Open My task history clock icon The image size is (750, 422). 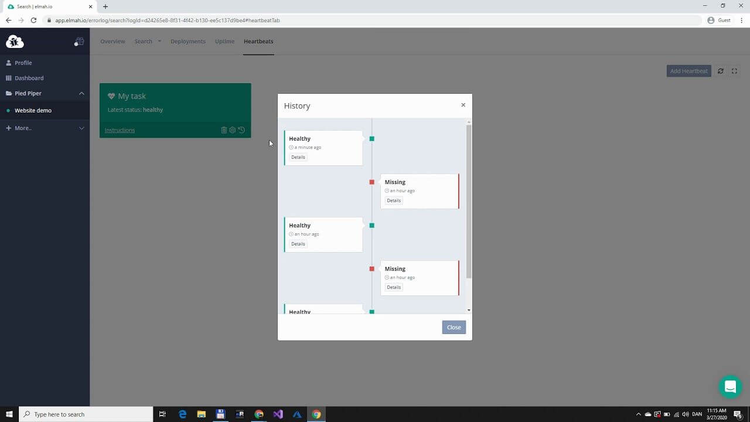[241, 130]
